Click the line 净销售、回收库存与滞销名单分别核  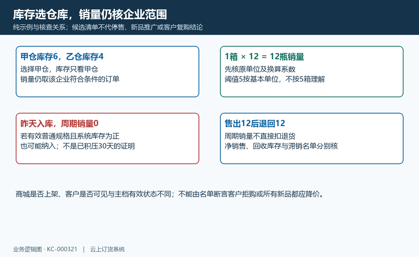pyautogui.click(x=281, y=146)
